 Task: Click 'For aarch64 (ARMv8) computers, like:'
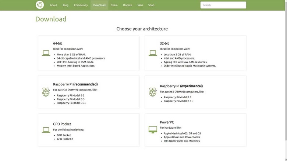(x=182, y=92)
